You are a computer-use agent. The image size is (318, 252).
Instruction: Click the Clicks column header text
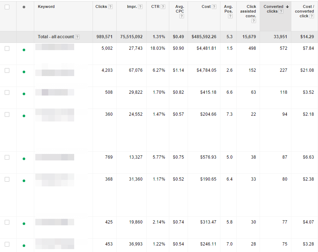click(x=101, y=7)
